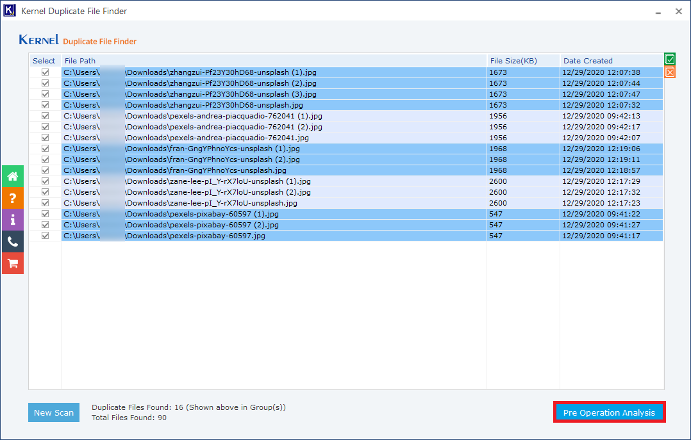Uncheck pexels-andrea-piacquadio-762041 (1).jpg checkbox
Viewport: 691px width, 440px height.
pyautogui.click(x=45, y=116)
